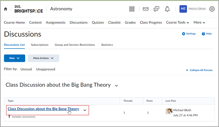Open Classlist in the navbar

point(114,23)
